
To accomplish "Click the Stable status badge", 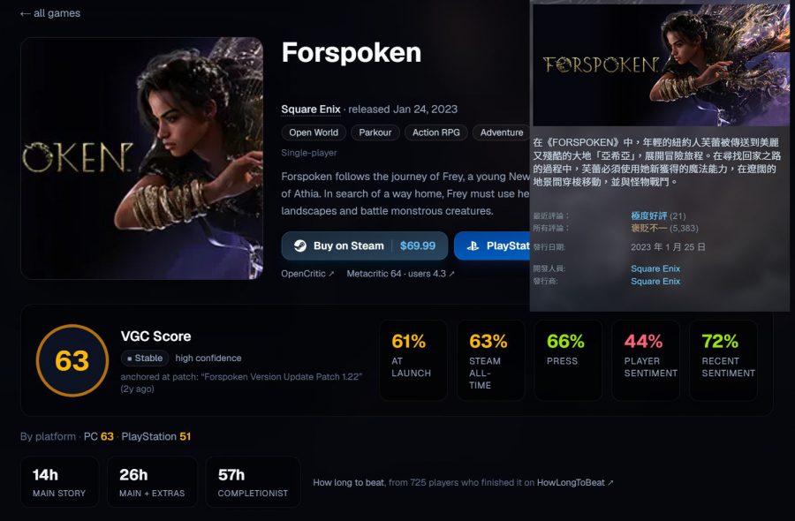I will [145, 359].
